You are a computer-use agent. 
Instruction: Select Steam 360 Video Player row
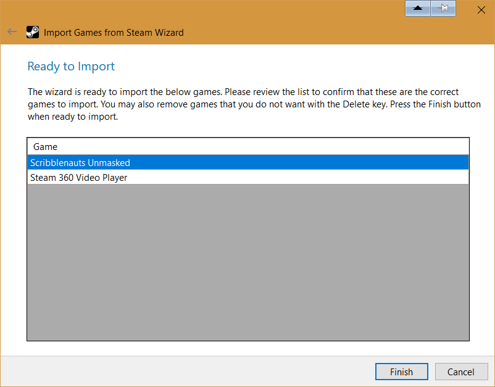248,177
